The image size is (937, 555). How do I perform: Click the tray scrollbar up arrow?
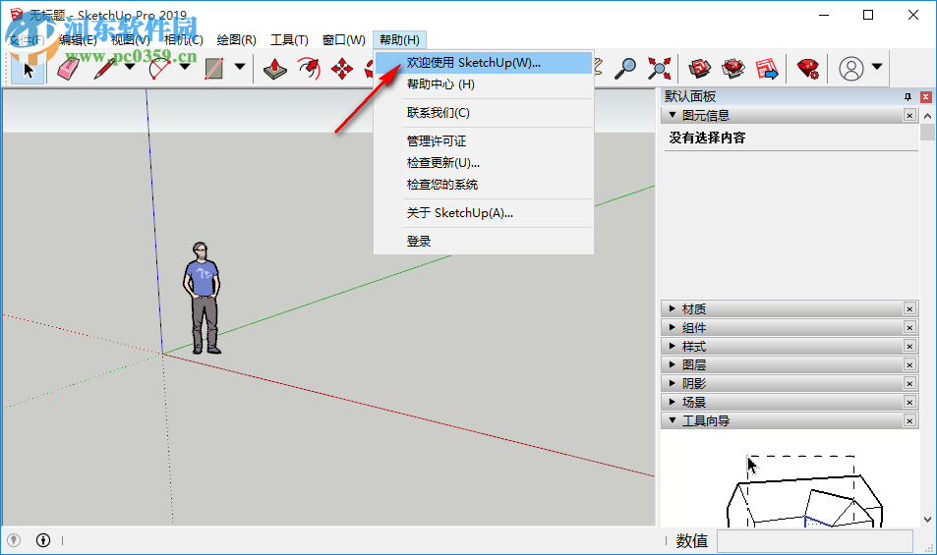tap(927, 116)
